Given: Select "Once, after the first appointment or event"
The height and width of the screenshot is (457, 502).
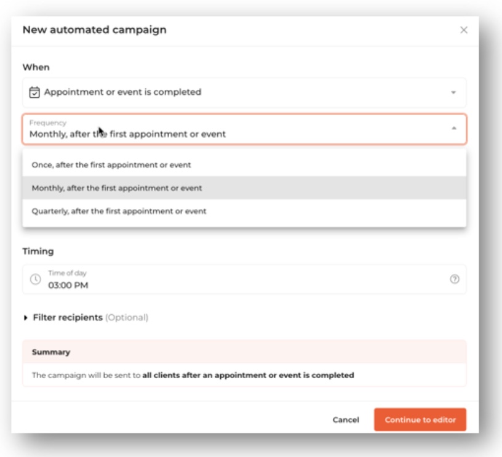Looking at the screenshot, I should click(111, 165).
